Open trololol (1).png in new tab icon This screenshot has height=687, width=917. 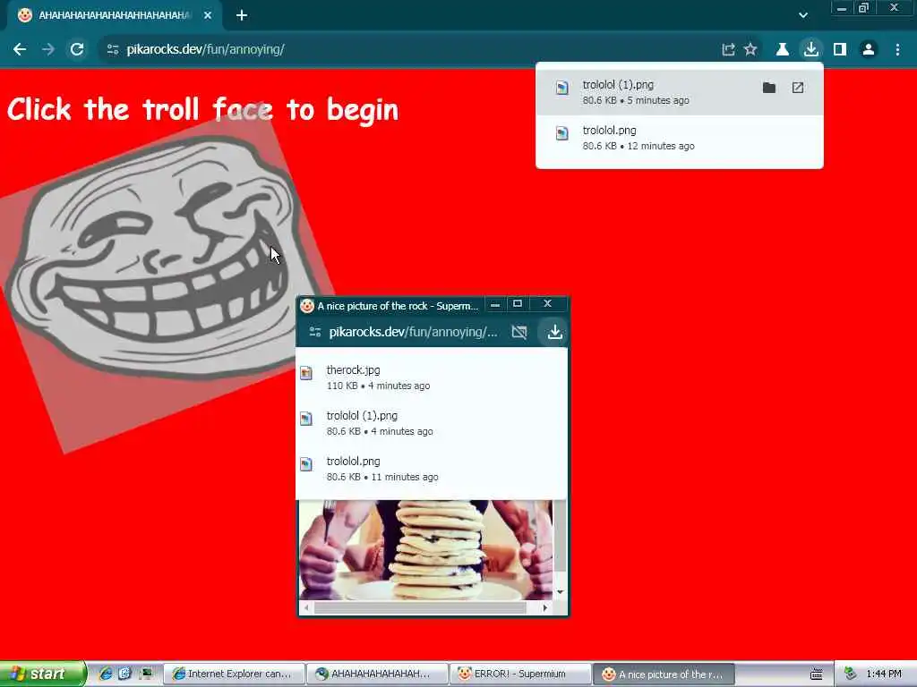coord(798,88)
